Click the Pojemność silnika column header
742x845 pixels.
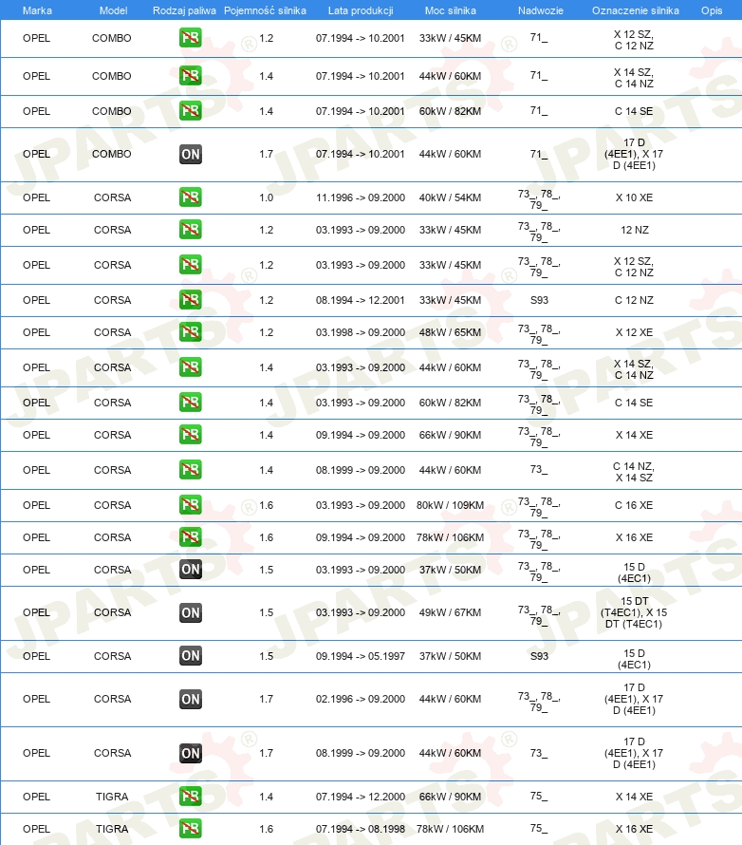coord(265,10)
